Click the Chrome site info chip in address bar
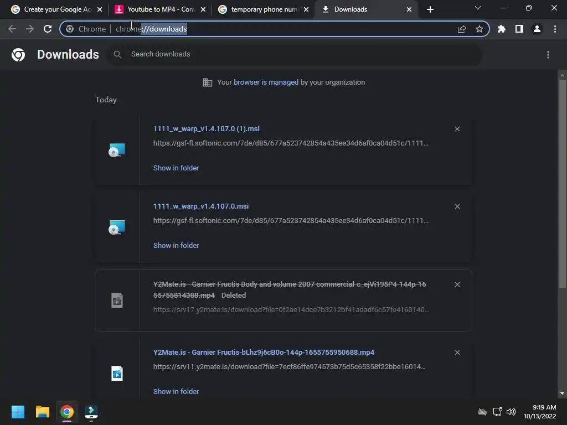The image size is (567, 425). (x=86, y=29)
